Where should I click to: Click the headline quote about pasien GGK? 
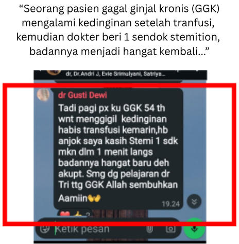click(118, 30)
